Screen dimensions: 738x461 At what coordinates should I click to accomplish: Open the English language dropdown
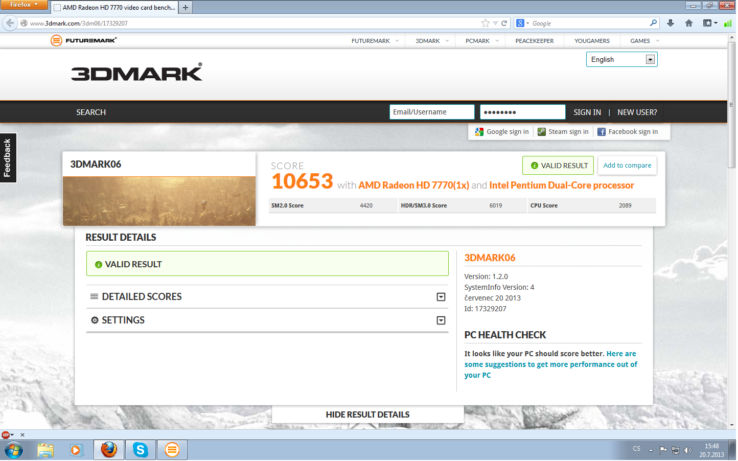click(x=621, y=59)
